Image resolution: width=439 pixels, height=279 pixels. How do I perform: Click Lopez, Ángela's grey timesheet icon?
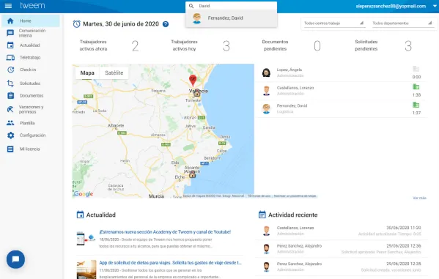pos(416,69)
